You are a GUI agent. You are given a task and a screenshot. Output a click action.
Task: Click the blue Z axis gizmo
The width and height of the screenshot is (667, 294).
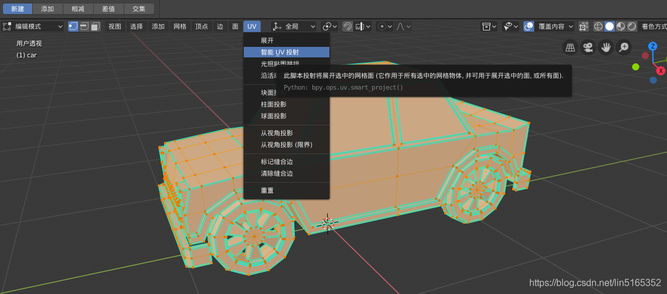click(x=652, y=46)
